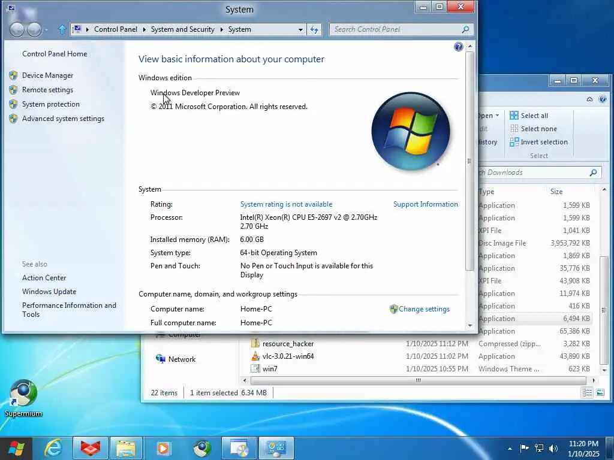This screenshot has width=614, height=460.
Task: Click search magnifier in Explorer search box
Action: coord(593,172)
